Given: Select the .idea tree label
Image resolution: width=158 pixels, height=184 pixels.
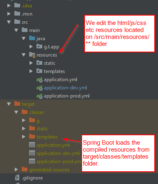Looking at the screenshot, I should click(27, 6).
